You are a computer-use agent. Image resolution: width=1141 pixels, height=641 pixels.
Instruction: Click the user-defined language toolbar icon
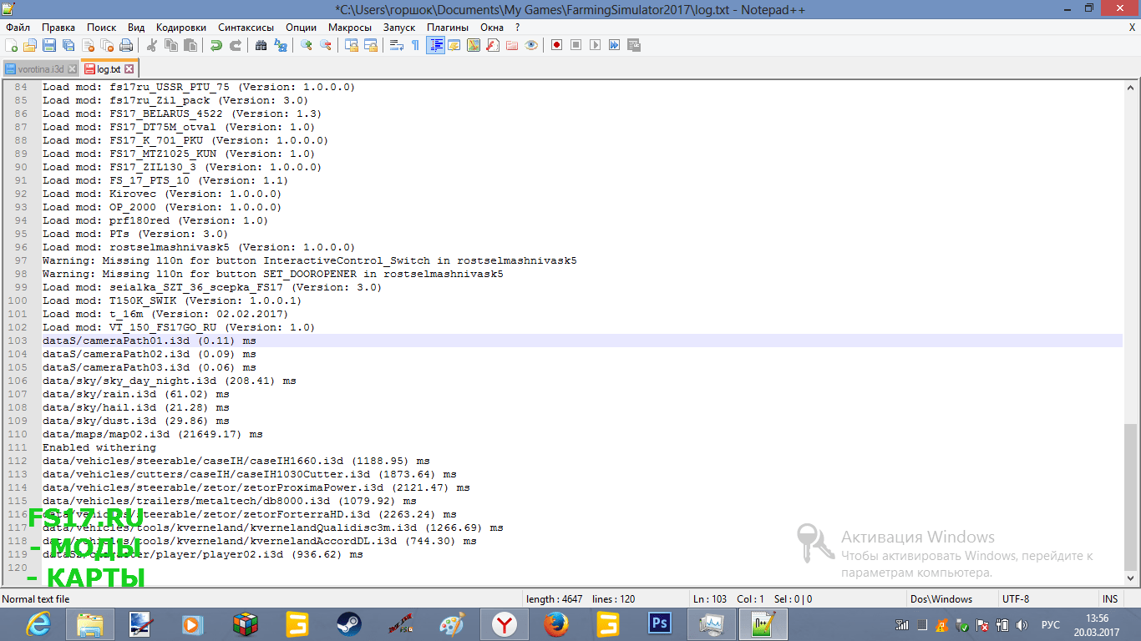coord(454,45)
